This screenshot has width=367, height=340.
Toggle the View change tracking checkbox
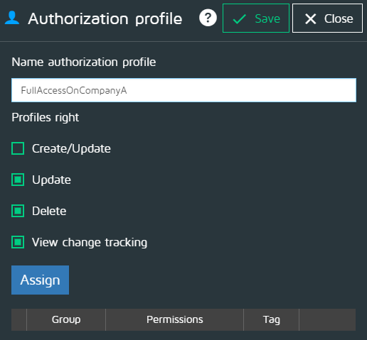pos(18,242)
